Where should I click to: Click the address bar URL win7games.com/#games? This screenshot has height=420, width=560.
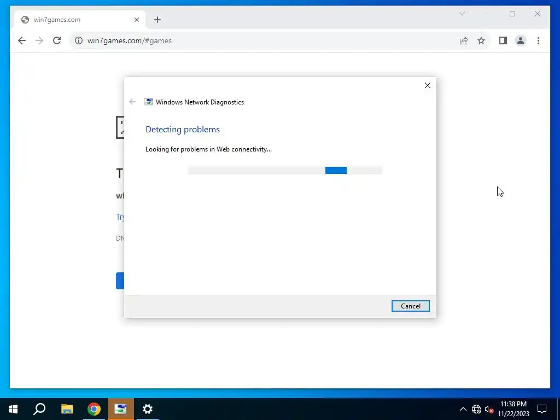coord(129,40)
